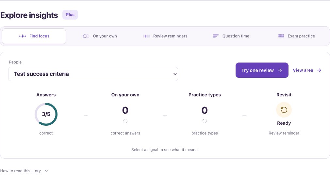Click the Plus badge
Screen dimensions: 330x184
[70, 15]
